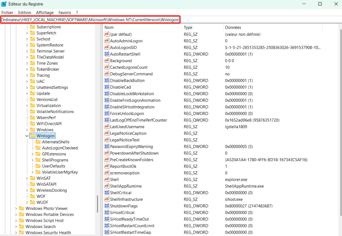Click the folder icon of Winlogon key
Image resolution: width=342 pixels, height=236 pixels.
(x=32, y=136)
